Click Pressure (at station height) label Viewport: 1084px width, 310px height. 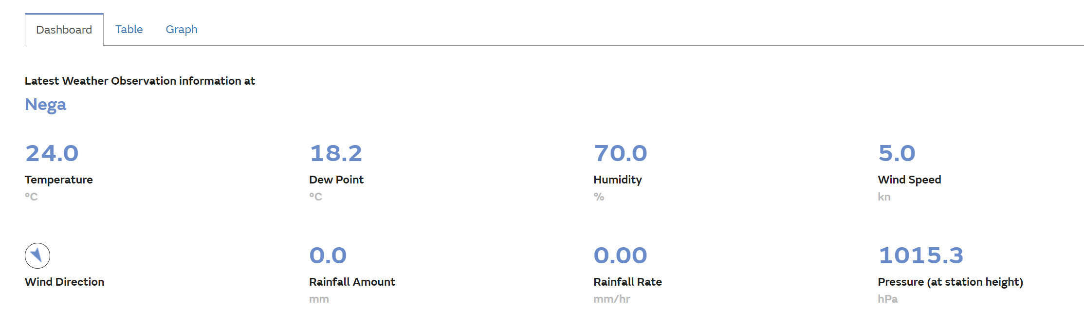click(950, 282)
